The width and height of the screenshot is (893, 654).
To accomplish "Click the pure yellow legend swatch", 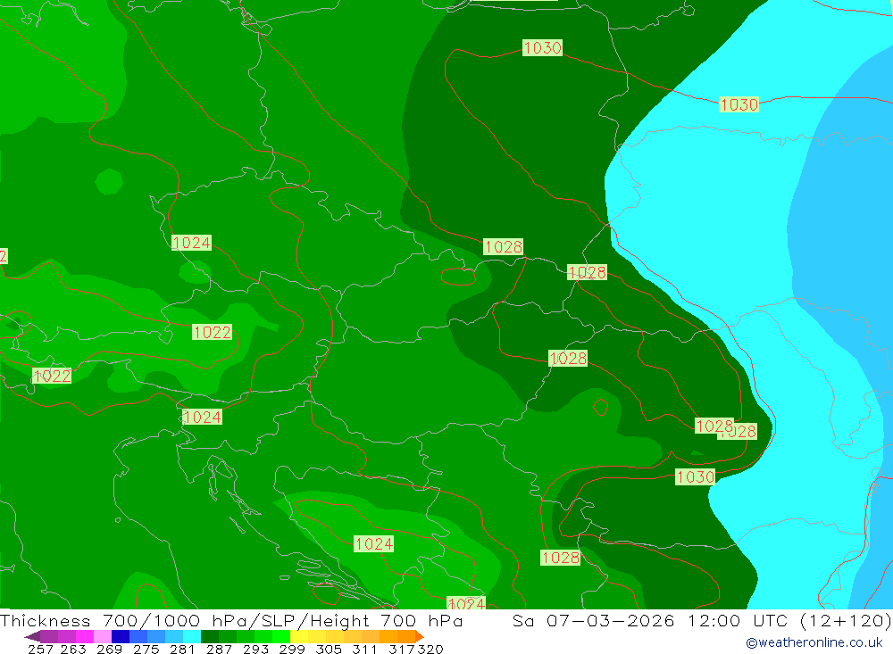I will pyautogui.click(x=299, y=636).
